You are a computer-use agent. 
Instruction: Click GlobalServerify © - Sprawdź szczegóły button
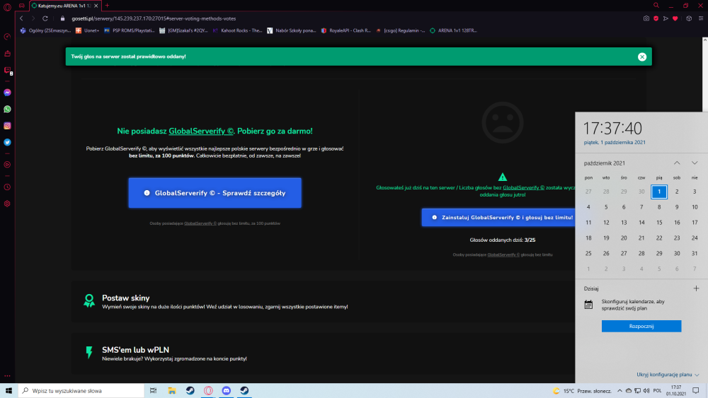[215, 193]
